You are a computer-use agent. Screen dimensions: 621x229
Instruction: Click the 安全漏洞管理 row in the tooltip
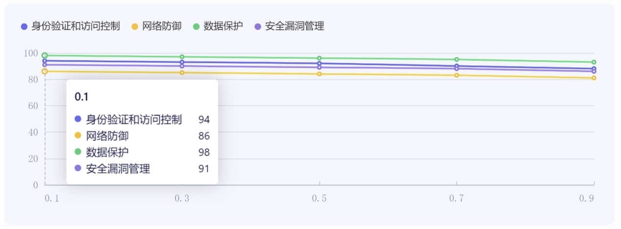142,169
